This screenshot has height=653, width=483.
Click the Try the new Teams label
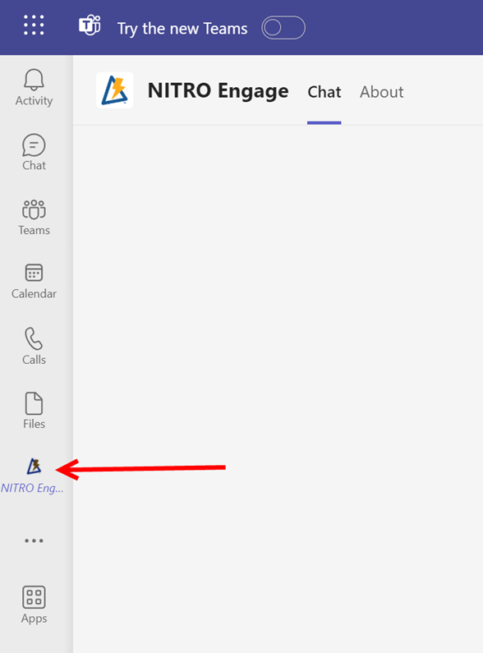pos(182,29)
